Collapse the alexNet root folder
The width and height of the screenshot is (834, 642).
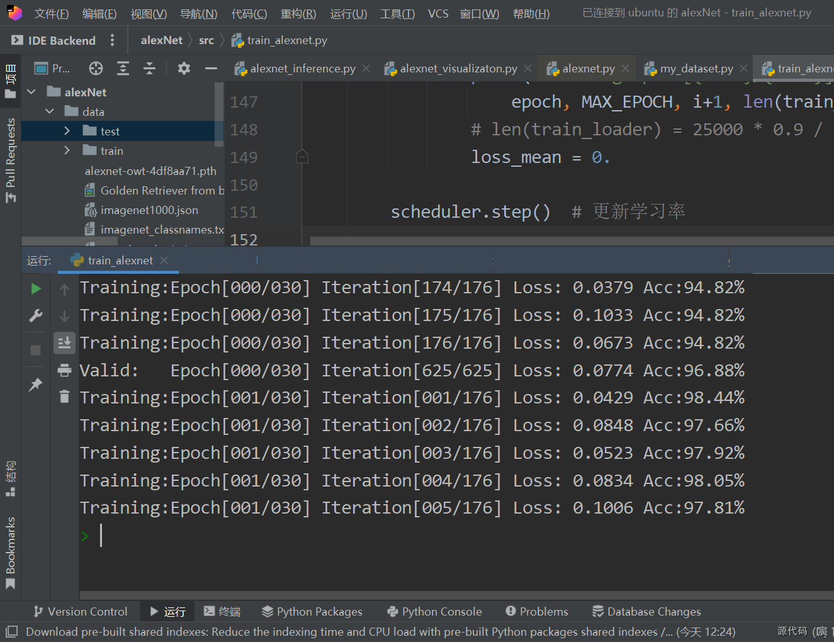click(x=31, y=92)
